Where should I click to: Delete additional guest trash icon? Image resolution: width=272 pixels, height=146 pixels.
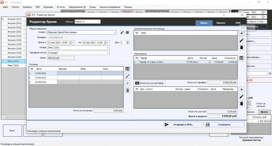[x=241, y=47]
